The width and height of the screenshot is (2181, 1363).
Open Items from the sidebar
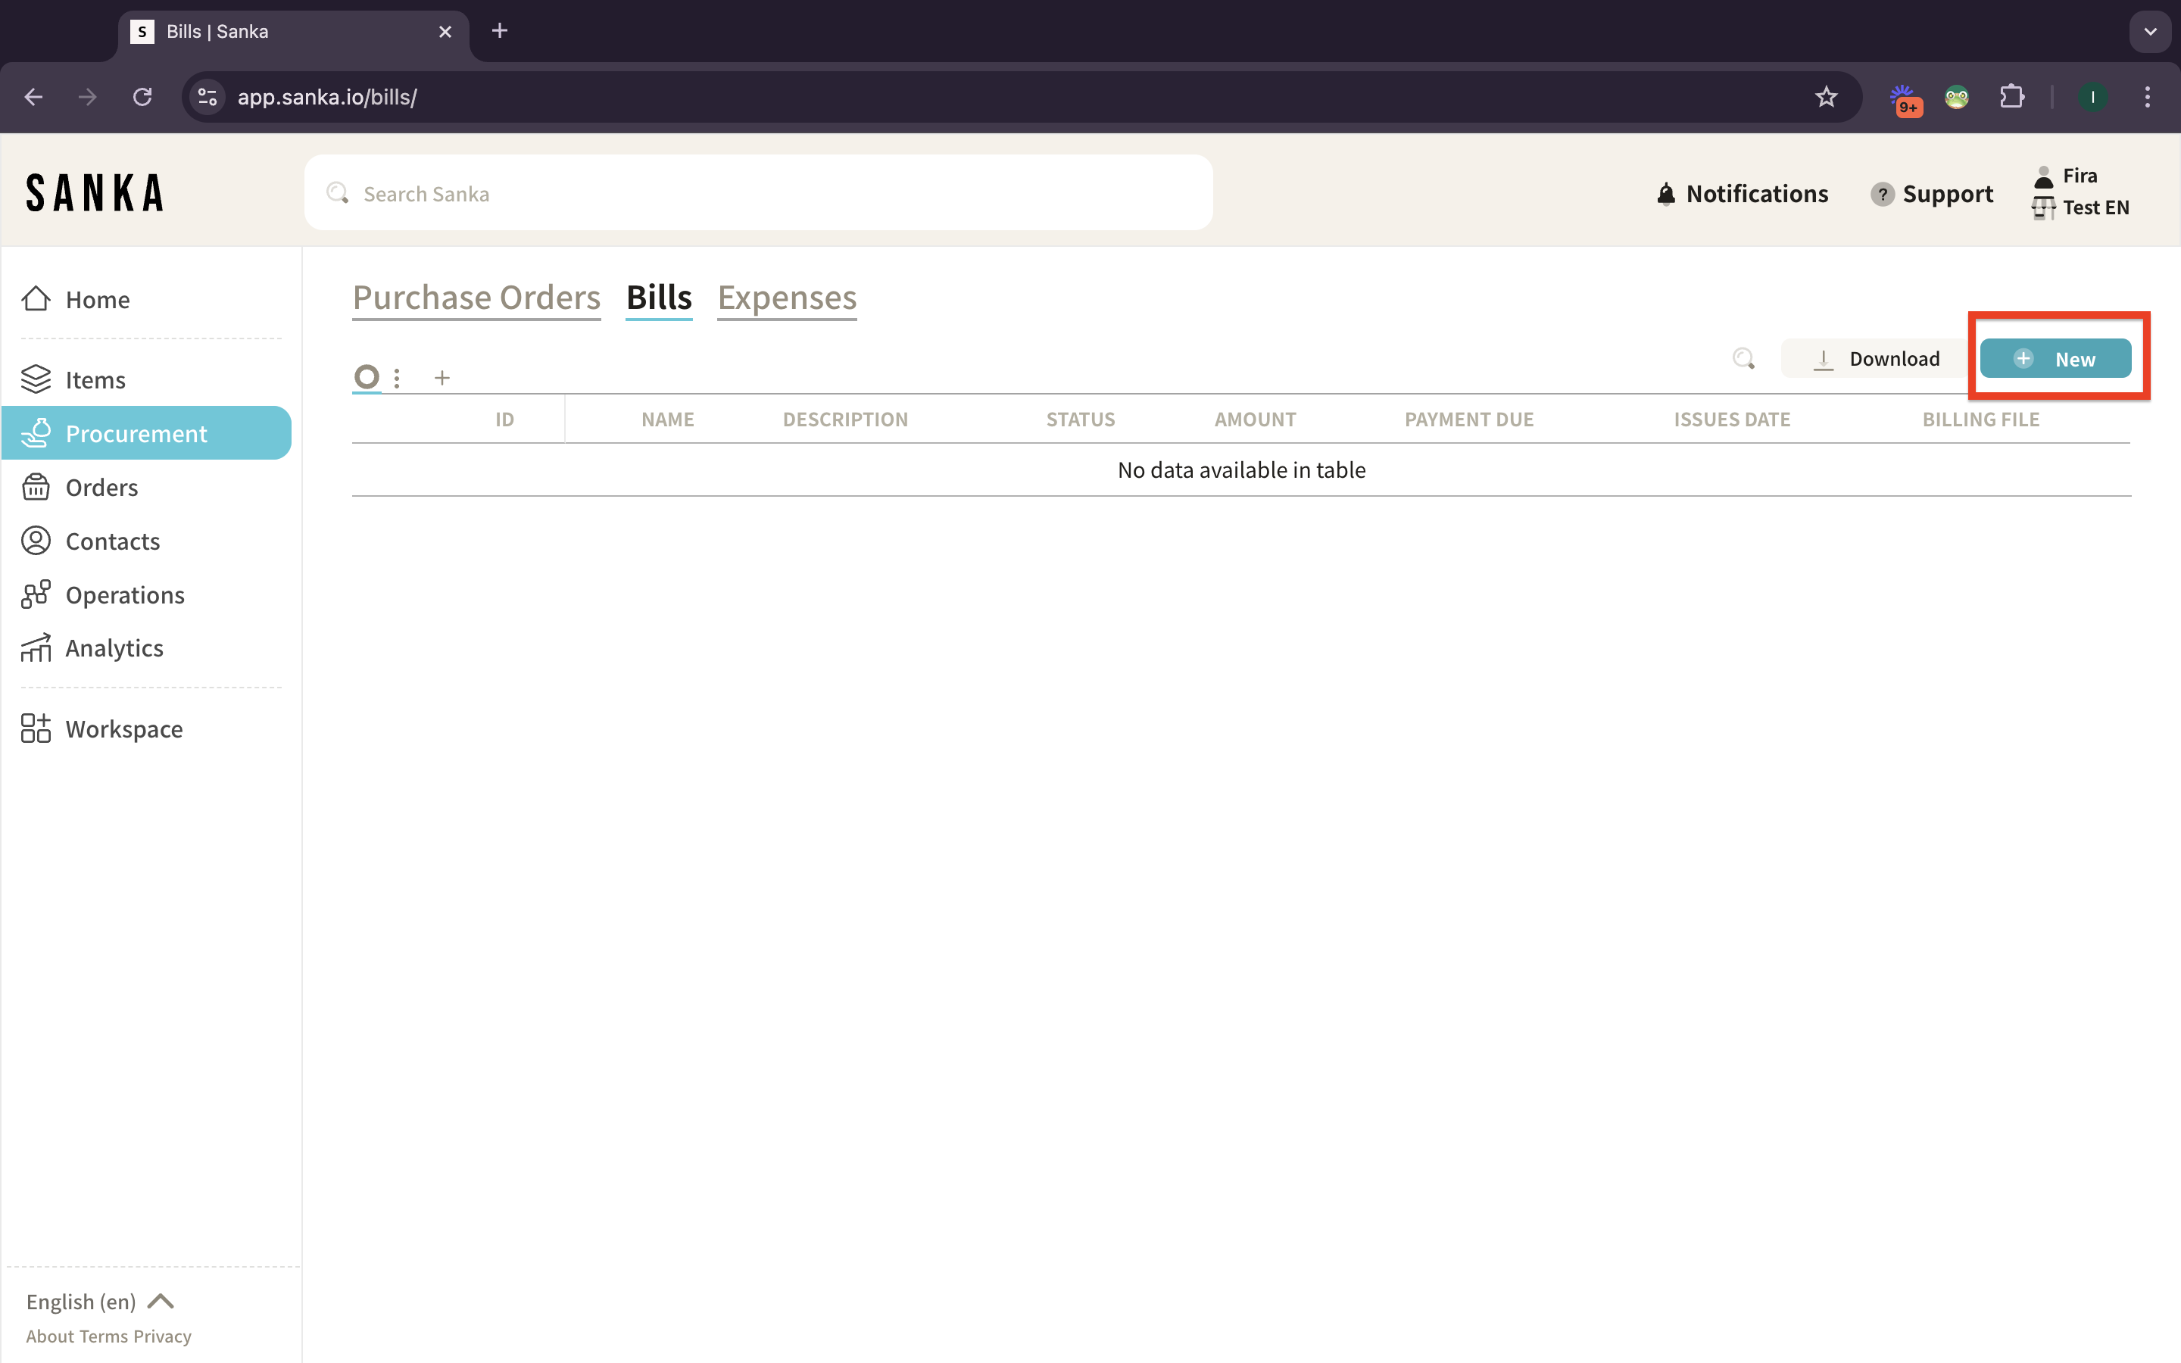point(95,379)
